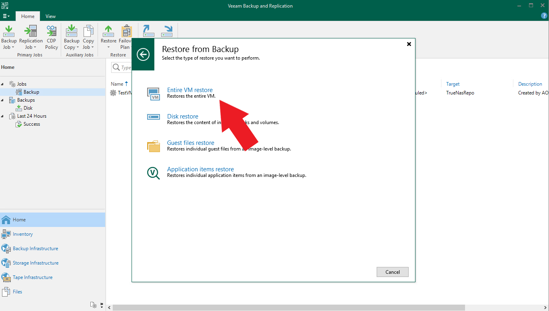Cancel the Restore from Backup dialog

coord(393,272)
